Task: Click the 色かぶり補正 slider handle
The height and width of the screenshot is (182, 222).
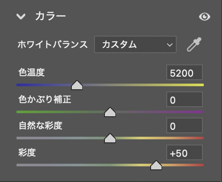Action: coord(110,112)
